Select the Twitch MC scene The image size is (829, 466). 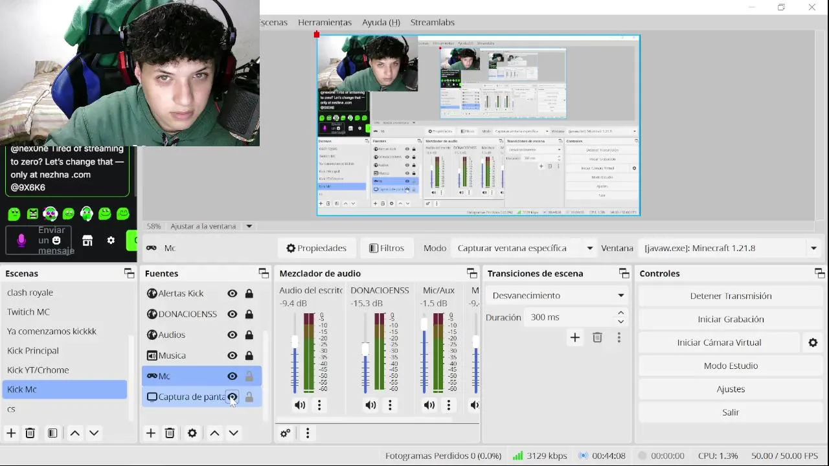point(65,312)
